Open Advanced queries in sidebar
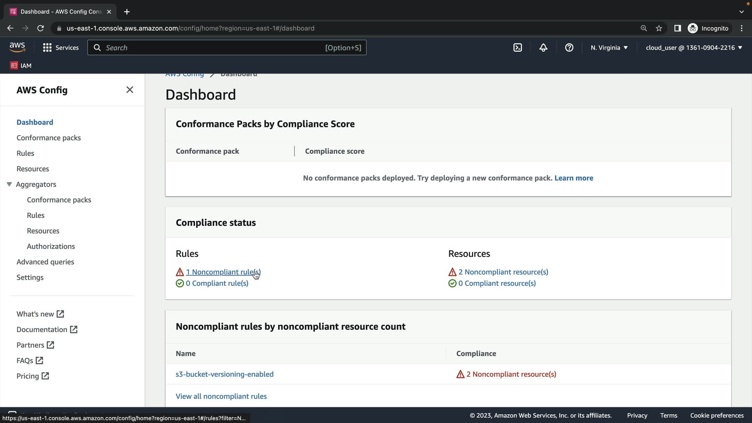 [x=45, y=262]
